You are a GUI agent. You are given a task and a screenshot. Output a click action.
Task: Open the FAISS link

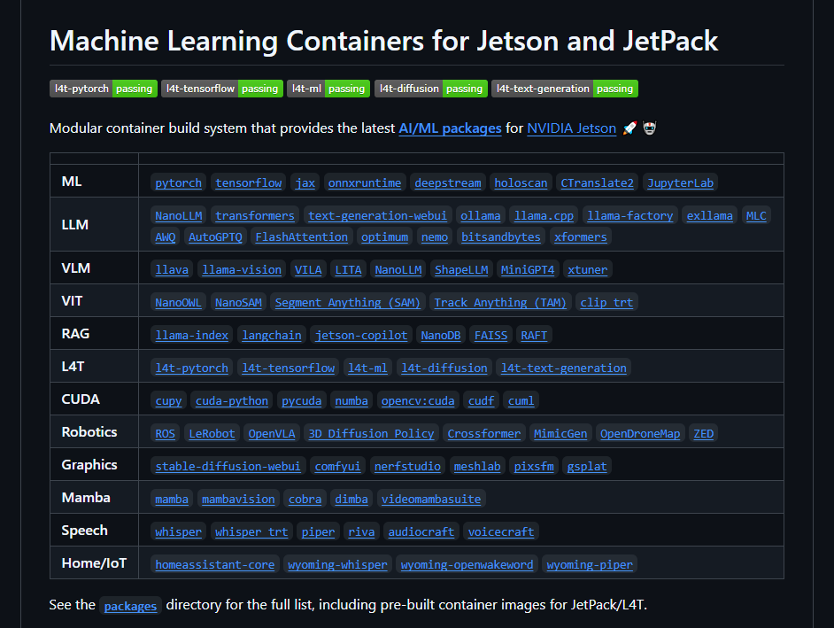(x=491, y=336)
